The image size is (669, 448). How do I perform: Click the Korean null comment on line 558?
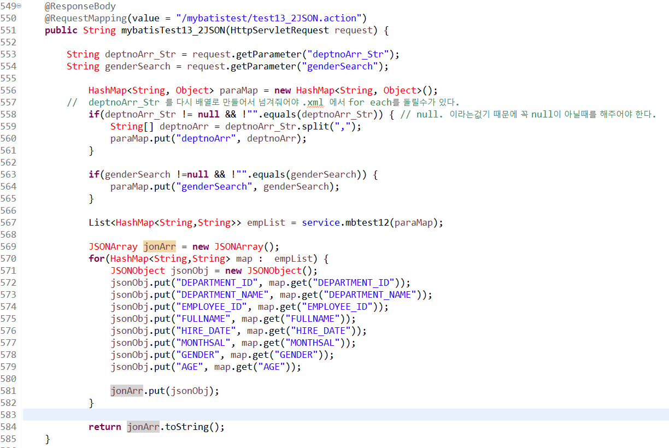click(528, 115)
